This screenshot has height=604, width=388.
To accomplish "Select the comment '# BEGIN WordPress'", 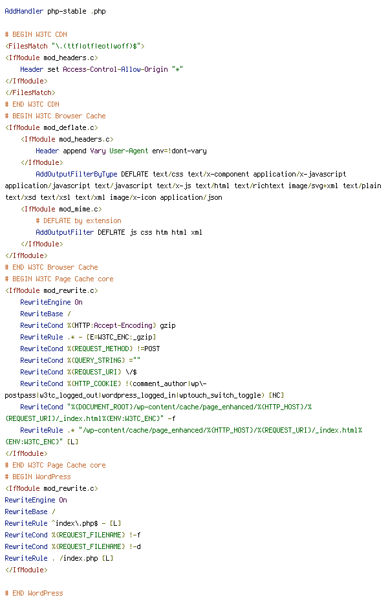I will tap(38, 477).
